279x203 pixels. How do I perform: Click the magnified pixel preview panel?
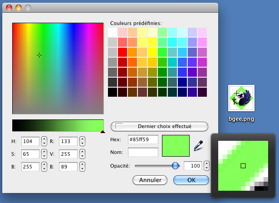[243, 166]
